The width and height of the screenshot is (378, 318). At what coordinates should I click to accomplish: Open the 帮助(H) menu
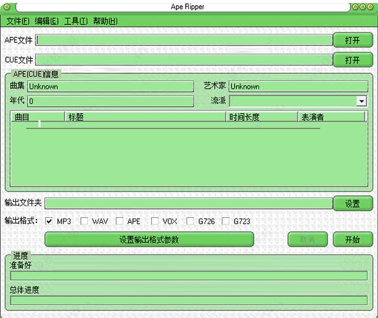pyautogui.click(x=105, y=21)
